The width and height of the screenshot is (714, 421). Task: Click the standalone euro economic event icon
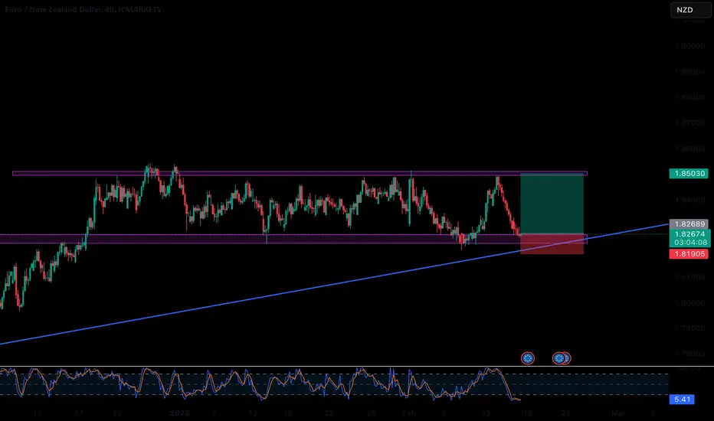coord(528,359)
